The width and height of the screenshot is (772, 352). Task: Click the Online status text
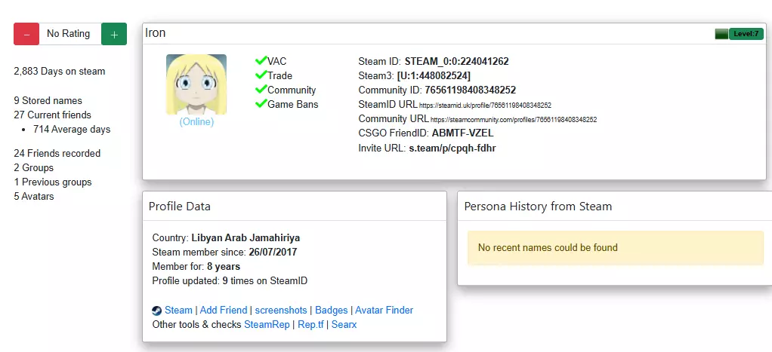click(196, 122)
